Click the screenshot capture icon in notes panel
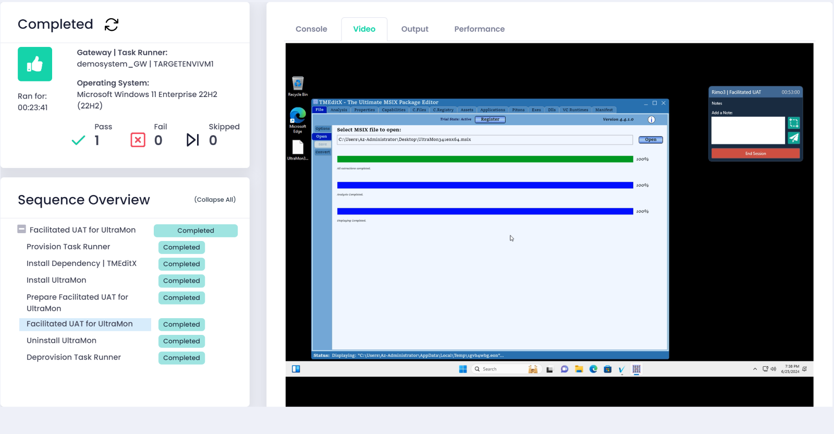Screen dimensions: 834x434 (x=793, y=123)
